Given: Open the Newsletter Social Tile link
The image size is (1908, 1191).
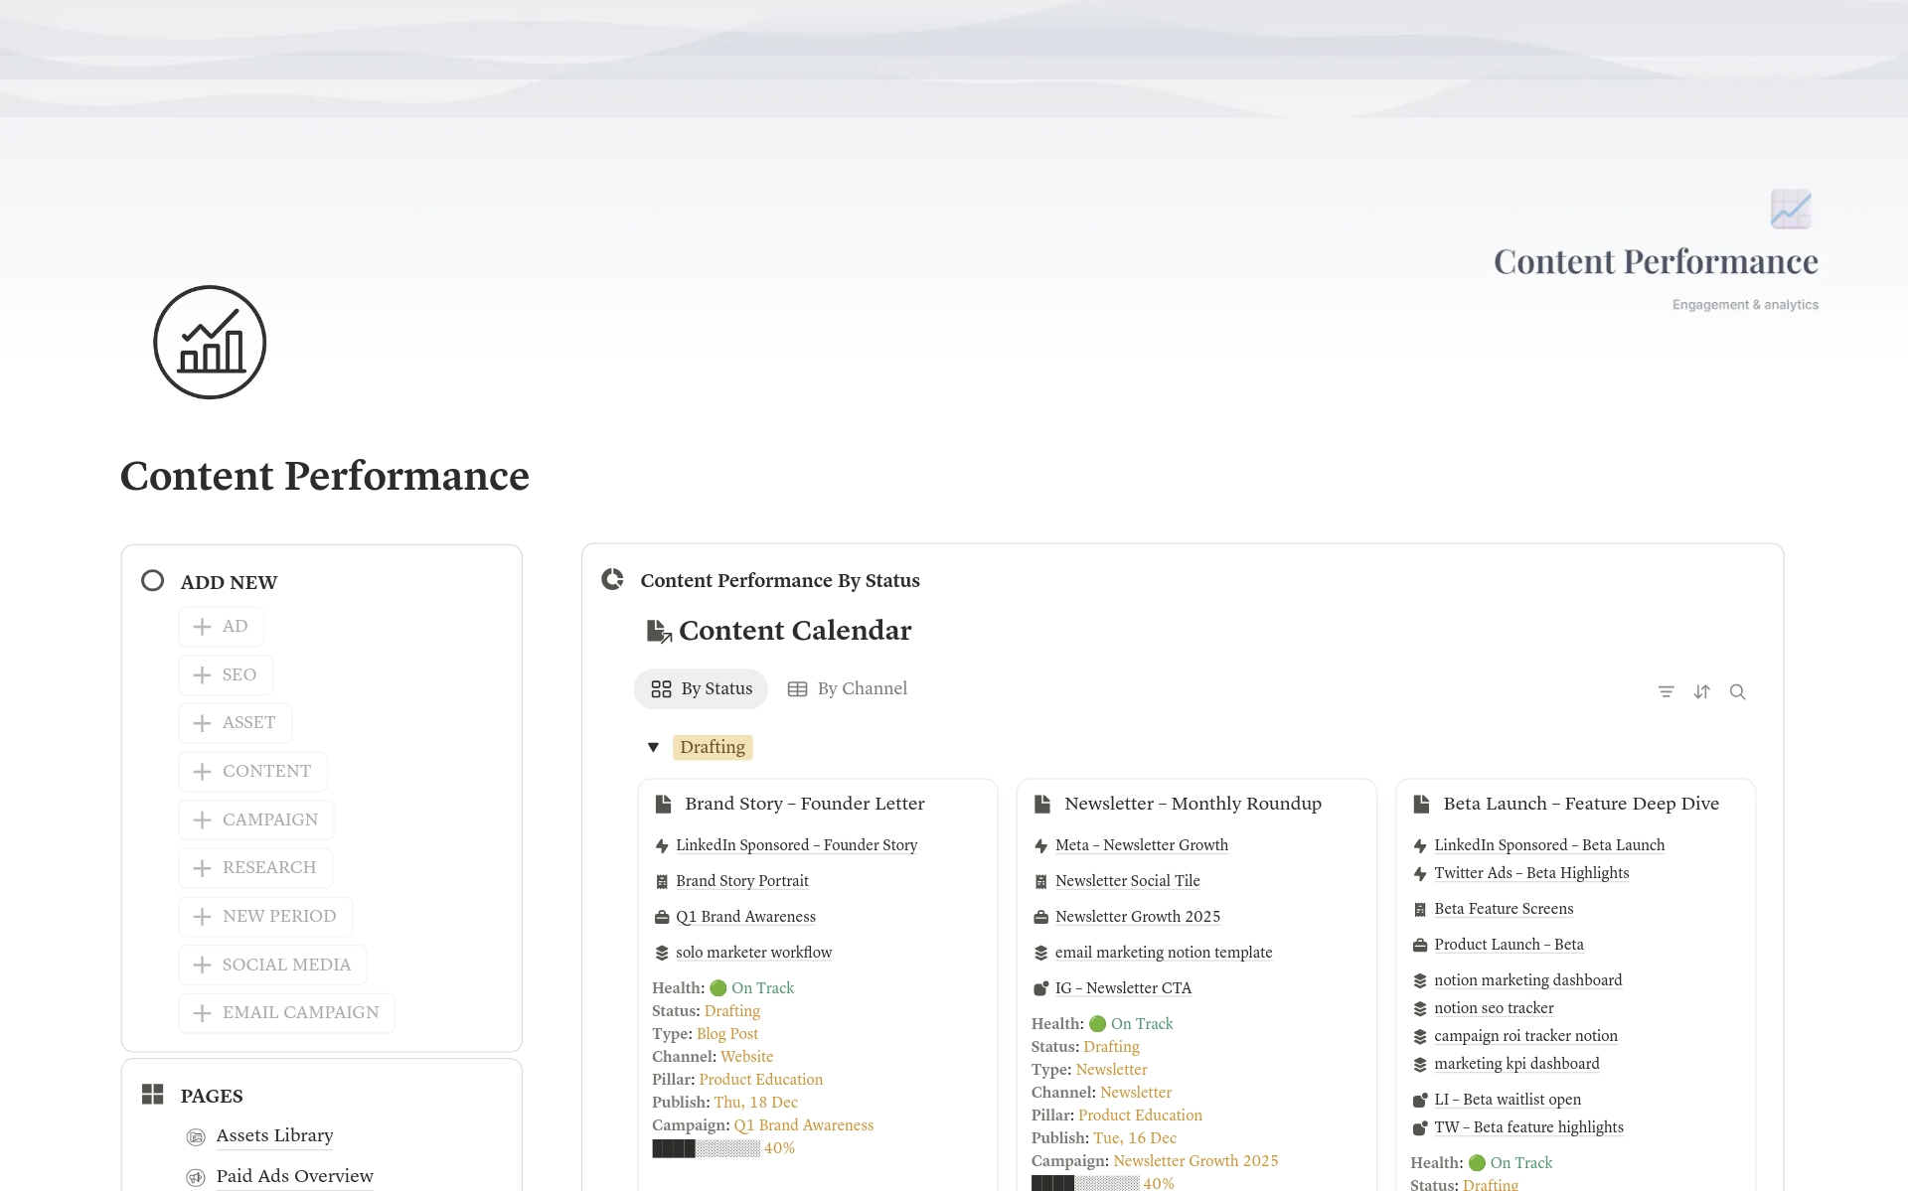Looking at the screenshot, I should tap(1128, 882).
